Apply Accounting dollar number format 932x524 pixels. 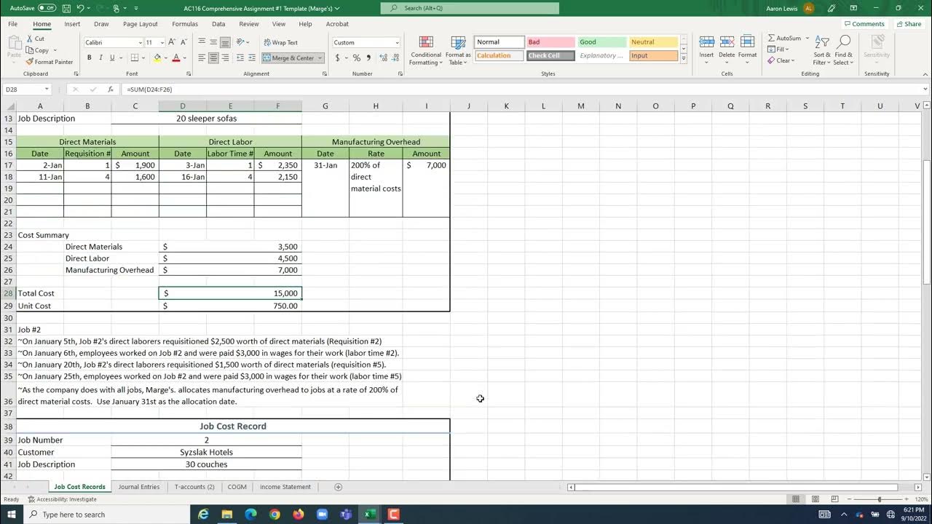tap(337, 57)
